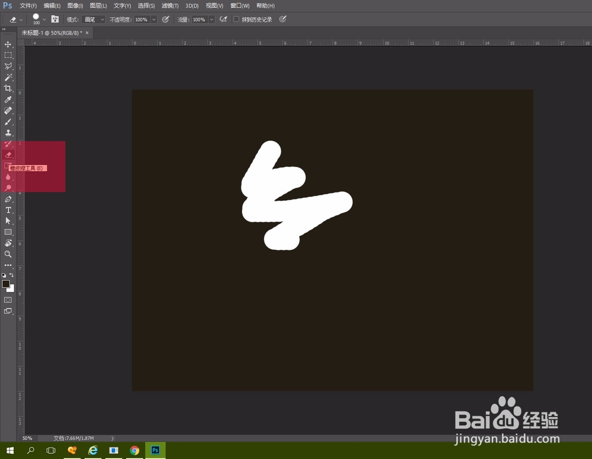
Task: Change the screen mode
Action: (x=8, y=311)
